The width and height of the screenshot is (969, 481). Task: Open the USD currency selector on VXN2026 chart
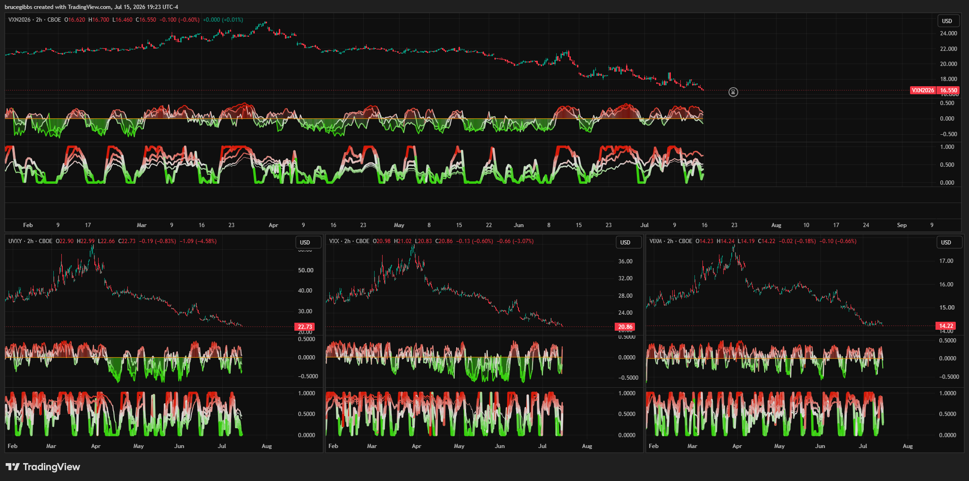tap(947, 21)
